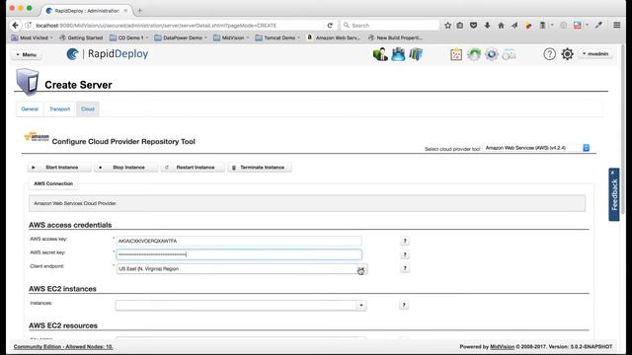The width and height of the screenshot is (632, 355).
Task: Open New Build Properties bookmark
Action: 395,37
